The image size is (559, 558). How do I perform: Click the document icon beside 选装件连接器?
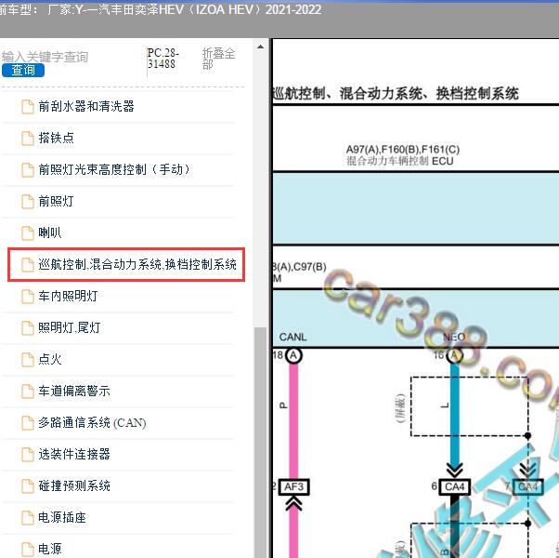tap(28, 455)
